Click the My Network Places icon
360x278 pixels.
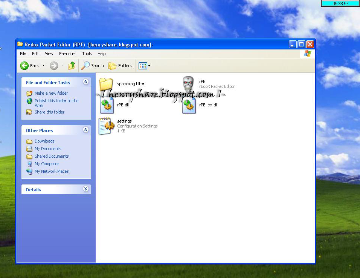point(29,172)
